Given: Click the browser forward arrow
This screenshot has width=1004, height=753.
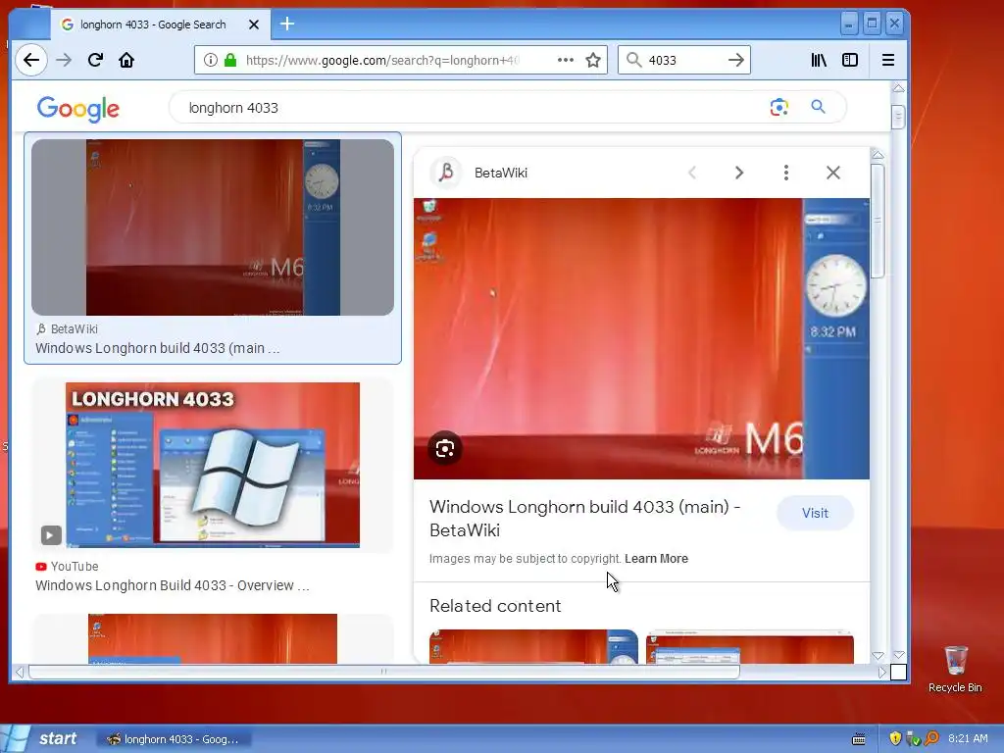Looking at the screenshot, I should 64,60.
